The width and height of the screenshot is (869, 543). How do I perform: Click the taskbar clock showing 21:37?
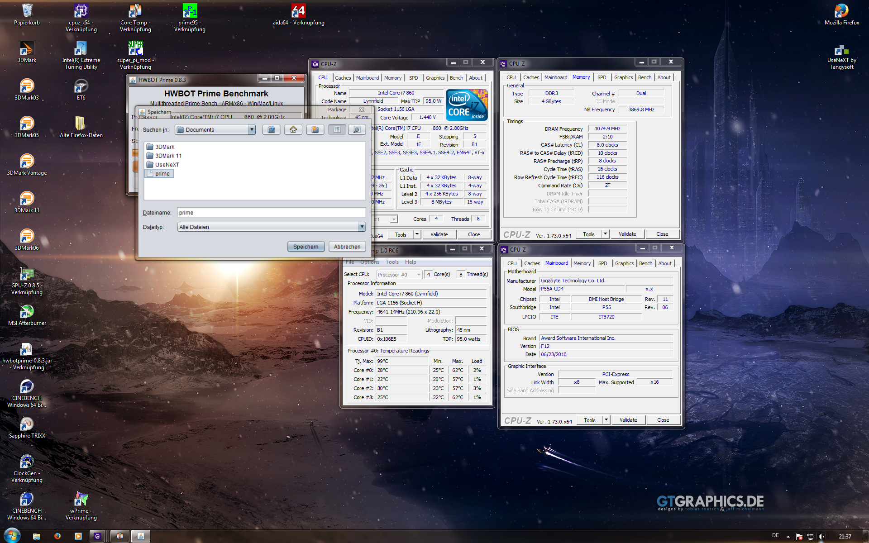pyautogui.click(x=845, y=536)
